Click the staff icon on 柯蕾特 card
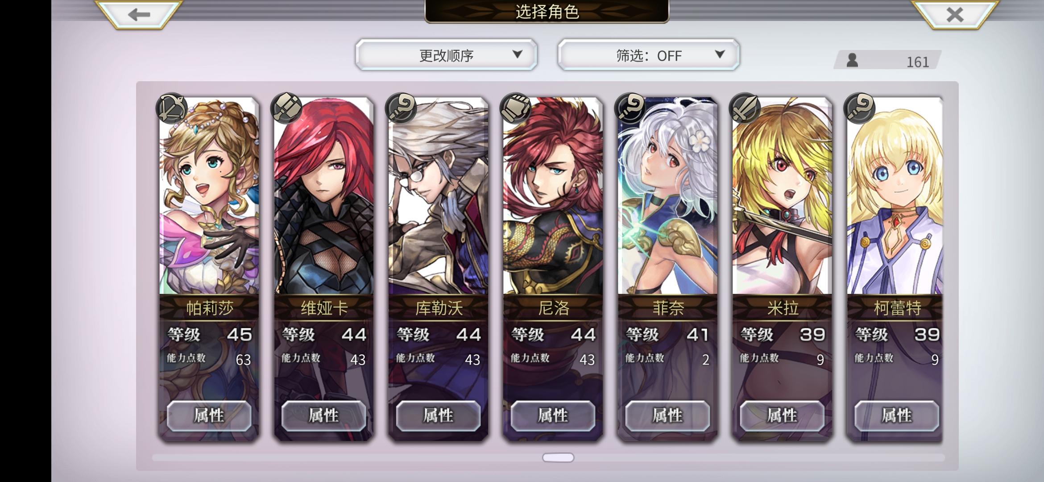1044x482 pixels. coord(859,108)
